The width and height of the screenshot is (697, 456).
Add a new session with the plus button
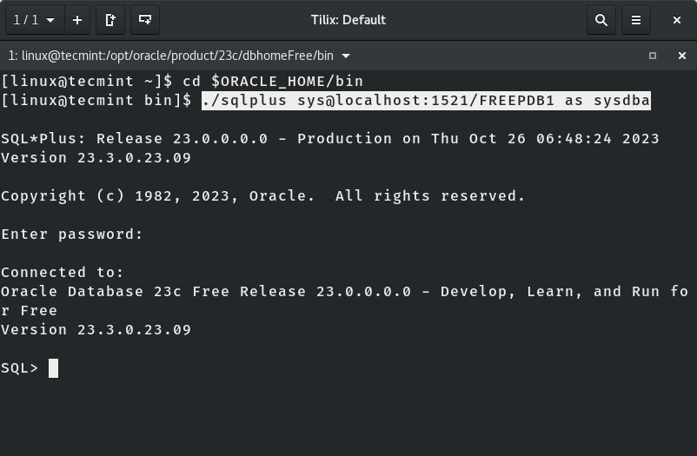click(x=77, y=20)
